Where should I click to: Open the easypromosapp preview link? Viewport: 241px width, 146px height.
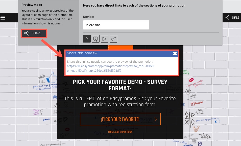click(110, 68)
